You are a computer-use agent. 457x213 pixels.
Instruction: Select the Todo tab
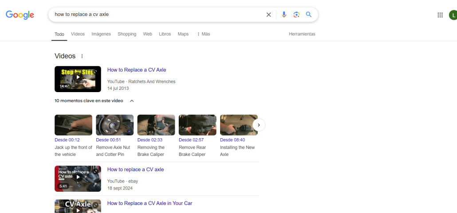(x=59, y=34)
